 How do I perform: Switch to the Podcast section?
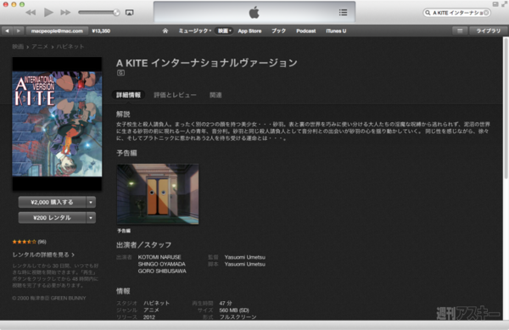pos(305,31)
